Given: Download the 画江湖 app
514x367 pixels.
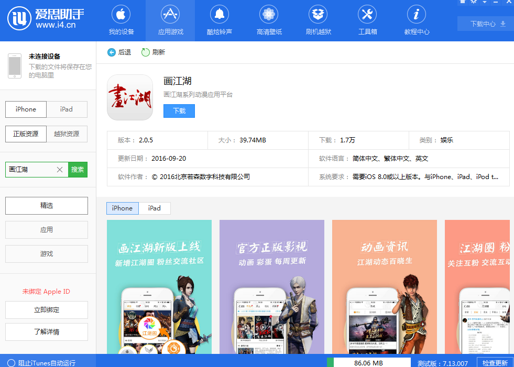Looking at the screenshot, I should 179,111.
